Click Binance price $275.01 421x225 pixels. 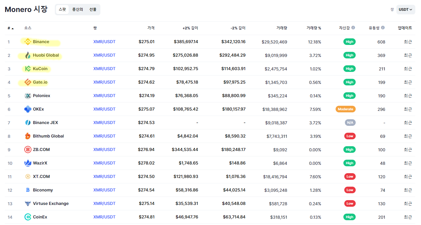(147, 42)
